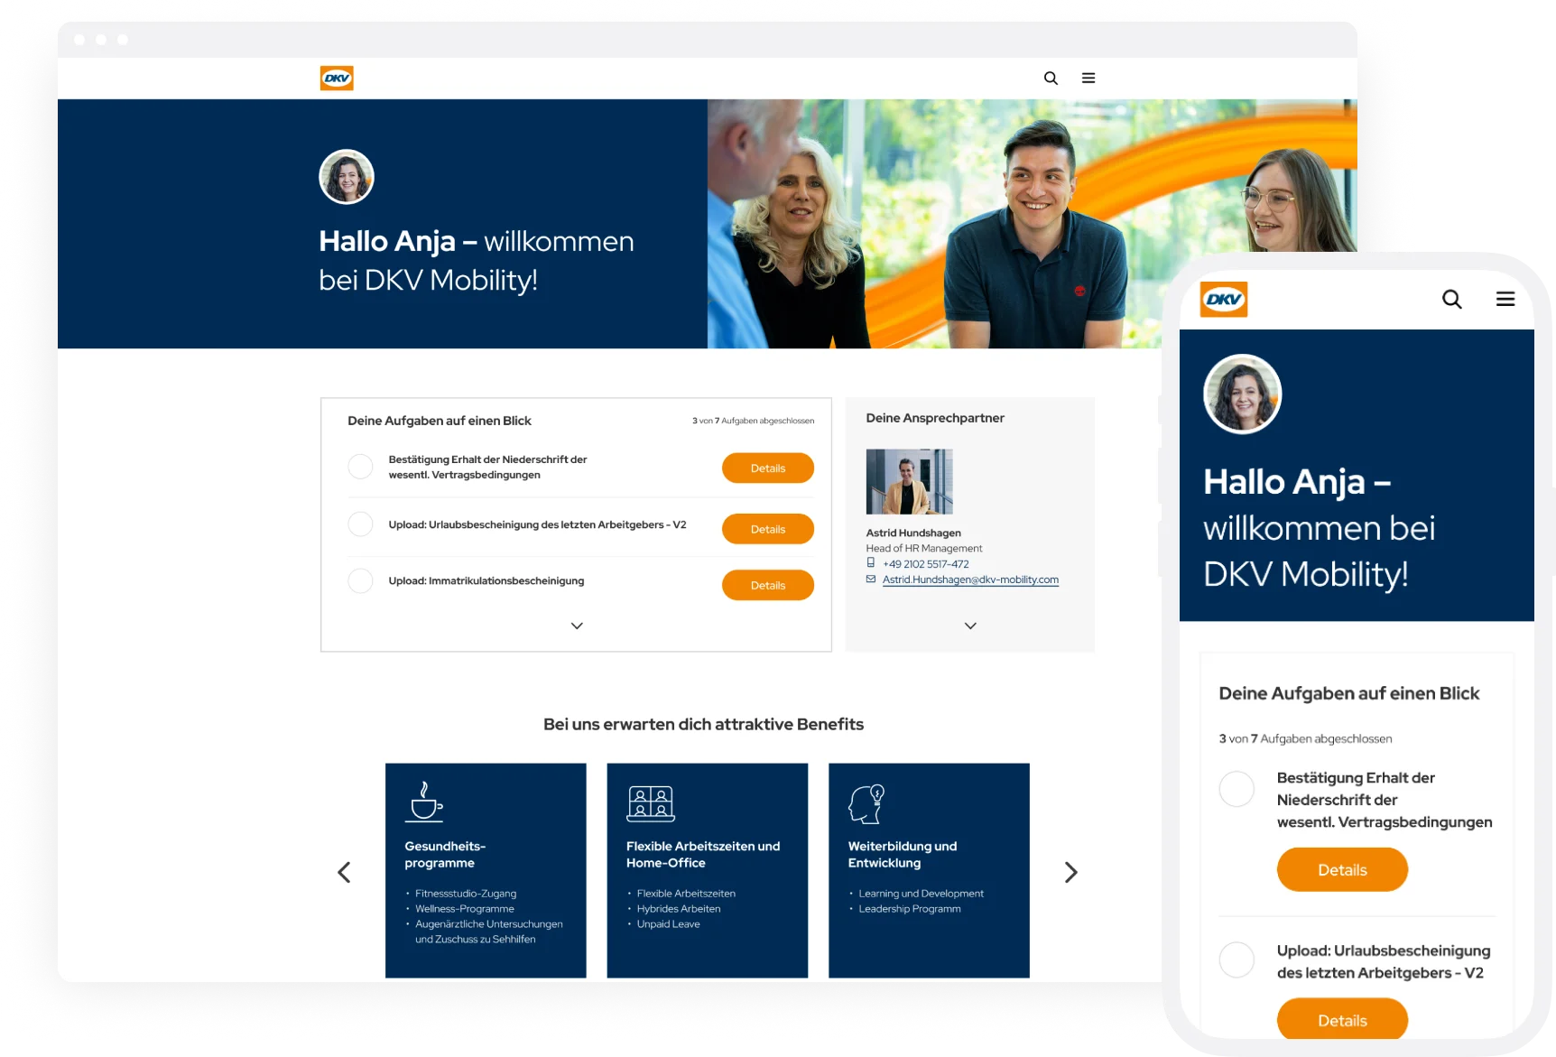Click the DKV logo in mobile view
This screenshot has width=1556, height=1057.
(1224, 300)
